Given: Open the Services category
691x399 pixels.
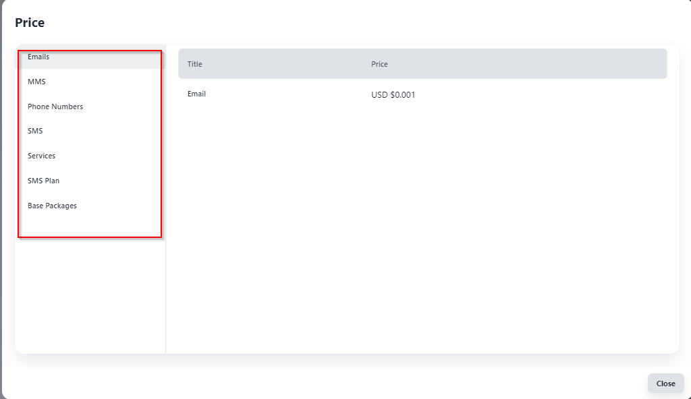Looking at the screenshot, I should coord(41,156).
